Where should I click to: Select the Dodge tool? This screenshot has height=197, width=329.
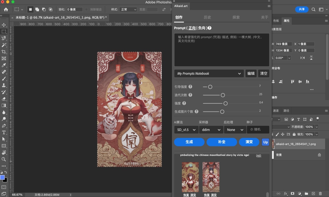tap(4, 119)
